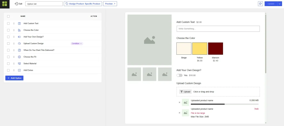The image size is (284, 126).
Task: Click the app logo icon
Action: (x=5, y=4)
